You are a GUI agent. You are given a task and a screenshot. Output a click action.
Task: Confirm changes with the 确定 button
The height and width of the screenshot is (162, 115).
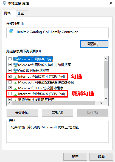pyautogui.click(x=75, y=157)
